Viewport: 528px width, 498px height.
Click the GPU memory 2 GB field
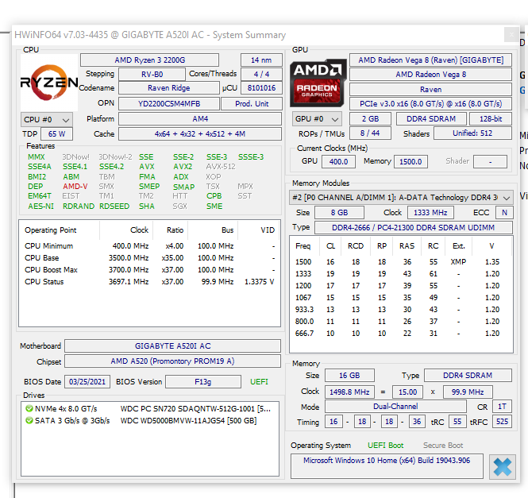371,119
